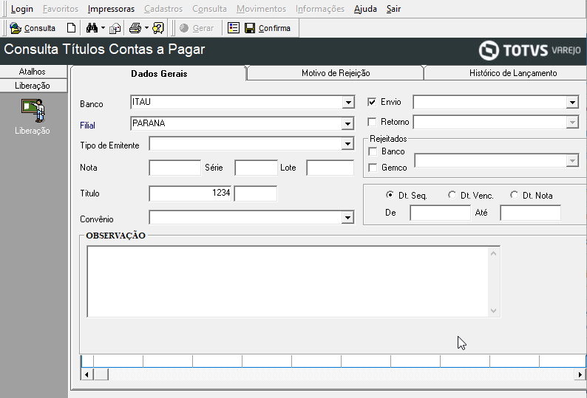The image size is (587, 398).
Task: Open the Filial dropdown showing PARANA
Action: 348,123
